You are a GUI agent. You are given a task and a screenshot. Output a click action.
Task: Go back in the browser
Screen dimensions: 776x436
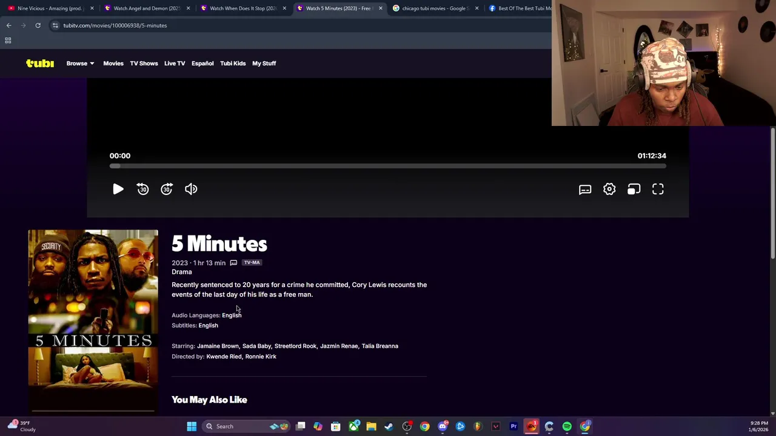(8, 25)
